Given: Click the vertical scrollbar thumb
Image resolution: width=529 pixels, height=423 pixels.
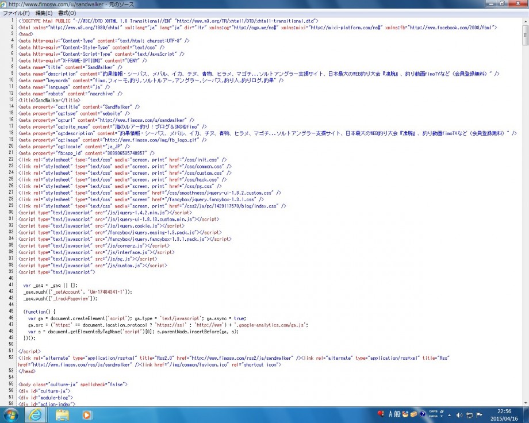Looking at the screenshot, I should (x=526, y=34).
